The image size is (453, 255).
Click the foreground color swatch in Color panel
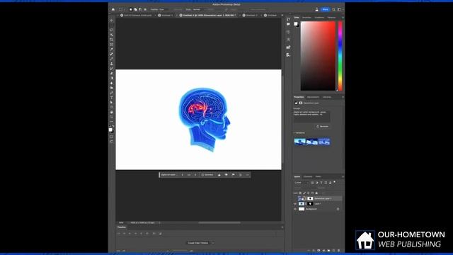(296, 24)
